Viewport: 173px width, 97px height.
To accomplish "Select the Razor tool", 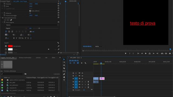I will coord(64,68).
